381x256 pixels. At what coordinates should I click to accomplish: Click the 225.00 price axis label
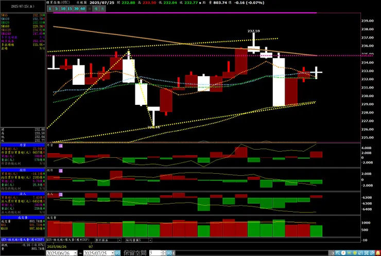click(368, 138)
